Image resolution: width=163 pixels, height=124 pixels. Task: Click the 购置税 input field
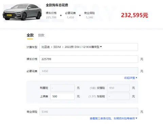click(x=62, y=88)
